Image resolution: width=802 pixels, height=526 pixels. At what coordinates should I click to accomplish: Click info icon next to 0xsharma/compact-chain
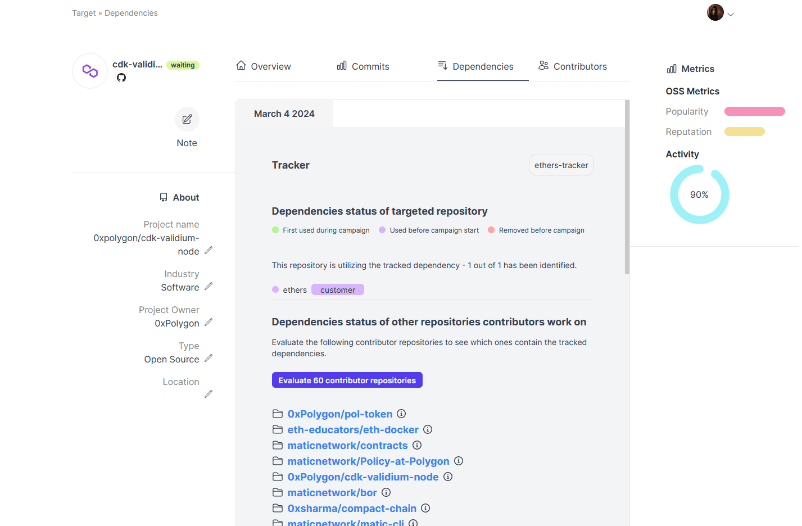coord(425,508)
